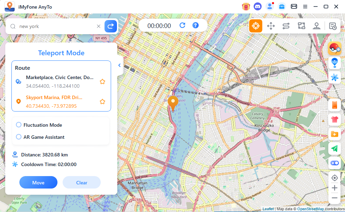Click the orange phone device icon
345x212 pixels.
pyautogui.click(x=334, y=105)
